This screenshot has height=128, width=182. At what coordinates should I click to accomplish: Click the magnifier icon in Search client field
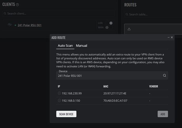click(x=5, y=13)
